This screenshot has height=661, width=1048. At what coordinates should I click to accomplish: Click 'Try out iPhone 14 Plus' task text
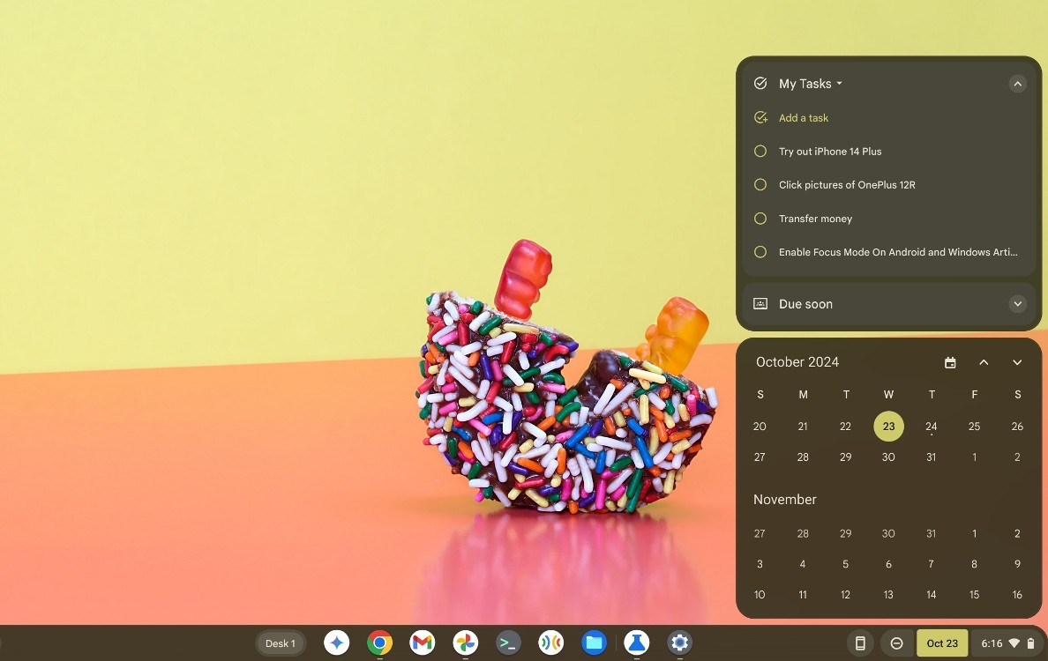click(830, 152)
